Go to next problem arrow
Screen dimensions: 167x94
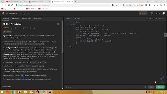click(24, 13)
